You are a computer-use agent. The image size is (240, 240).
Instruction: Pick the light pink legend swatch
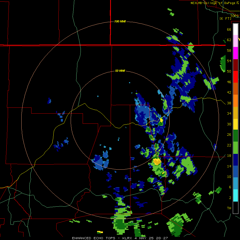tap(235, 41)
